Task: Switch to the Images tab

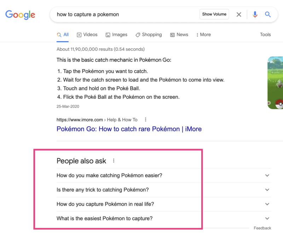Action: (116, 35)
